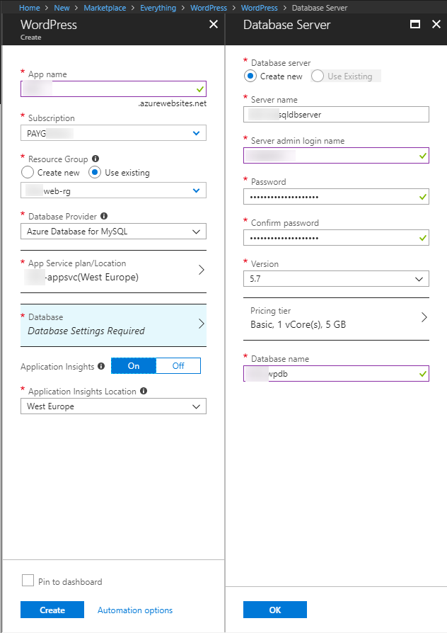Select Use Existing database server radio
Viewport: 447px width, 633px height.
318,76
